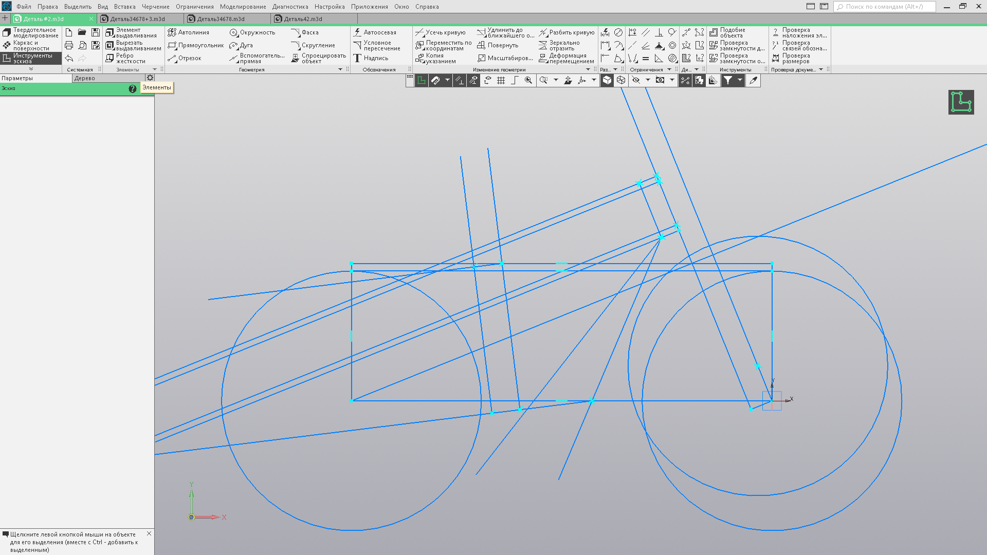Switch to the Деталь42.m3d tab
987x555 pixels.
303,19
